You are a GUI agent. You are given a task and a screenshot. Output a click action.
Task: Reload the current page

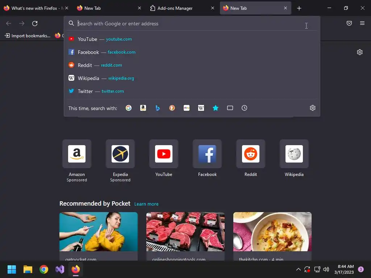pos(35,24)
